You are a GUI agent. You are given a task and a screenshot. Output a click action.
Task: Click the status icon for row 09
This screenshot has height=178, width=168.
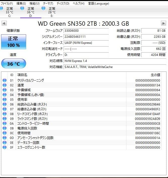pos(5,119)
